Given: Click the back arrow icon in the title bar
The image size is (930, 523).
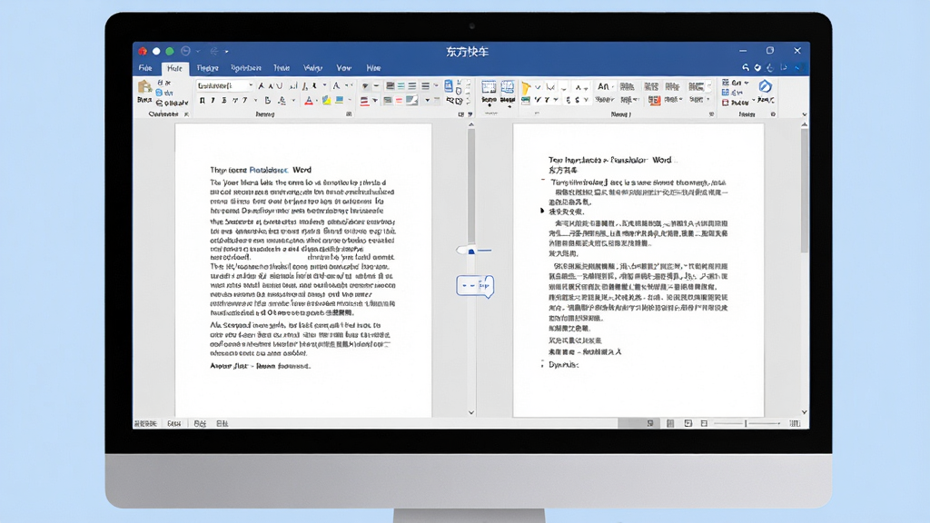Looking at the screenshot, I should coord(214,51).
